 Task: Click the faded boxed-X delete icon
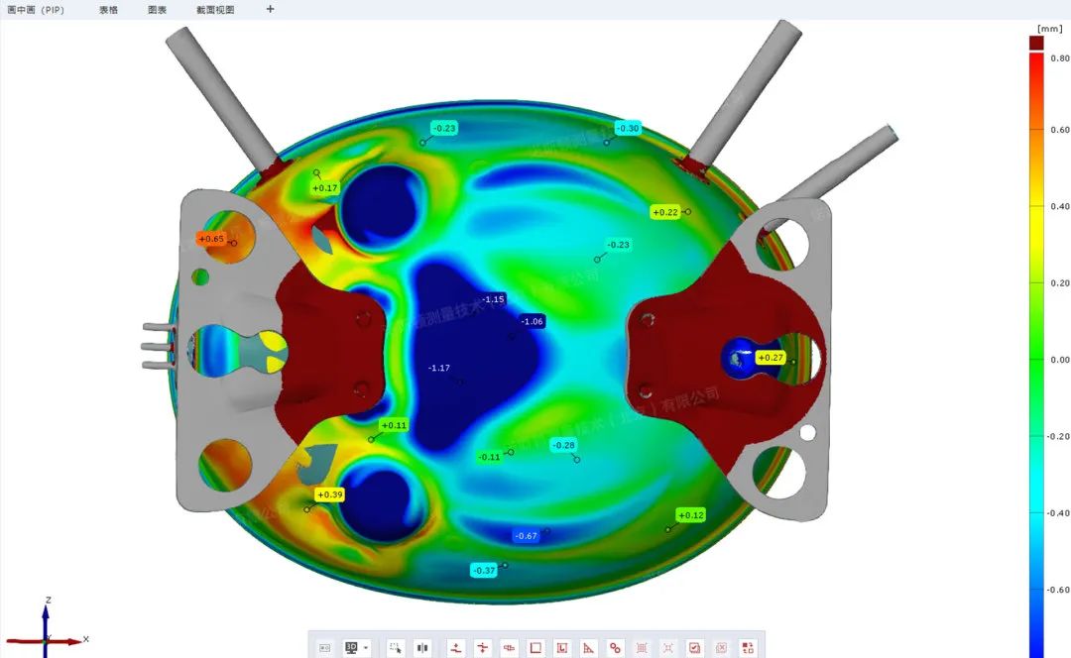[721, 648]
